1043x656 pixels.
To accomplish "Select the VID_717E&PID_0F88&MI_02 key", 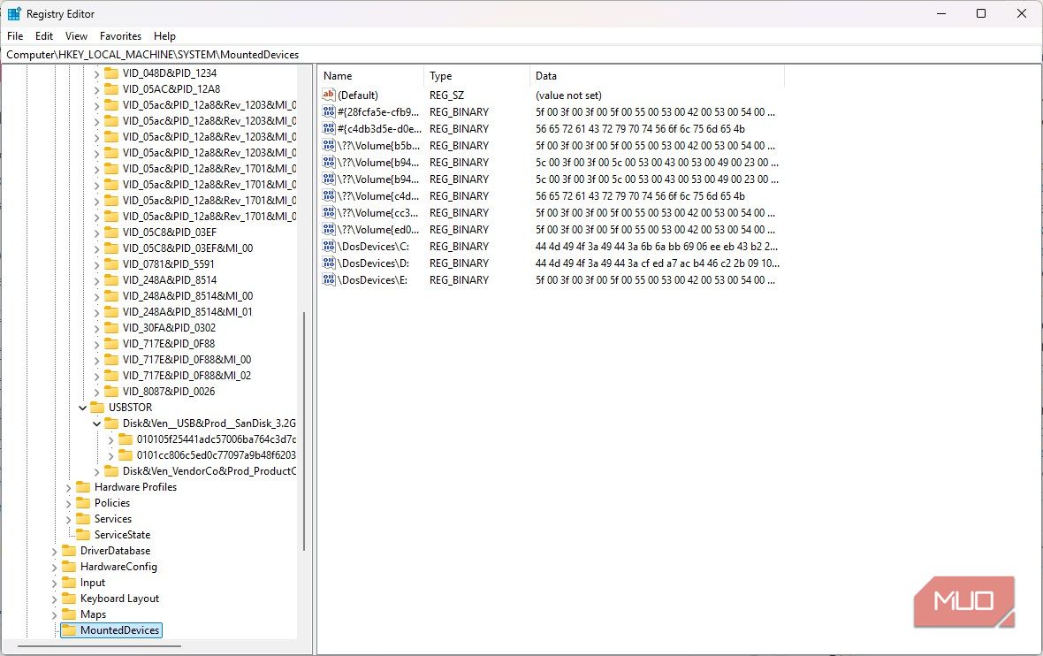I will [187, 375].
